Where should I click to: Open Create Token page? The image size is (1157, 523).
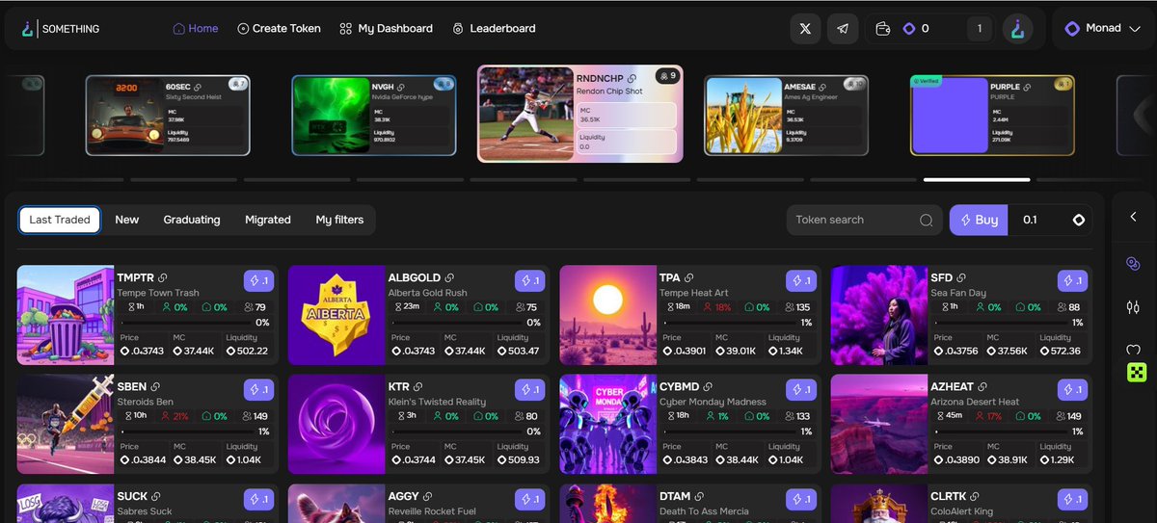279,29
